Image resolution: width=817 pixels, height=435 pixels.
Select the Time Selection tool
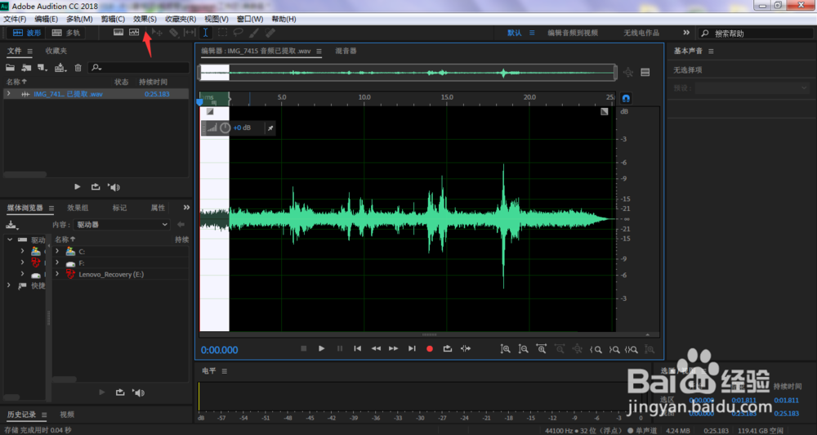(206, 33)
